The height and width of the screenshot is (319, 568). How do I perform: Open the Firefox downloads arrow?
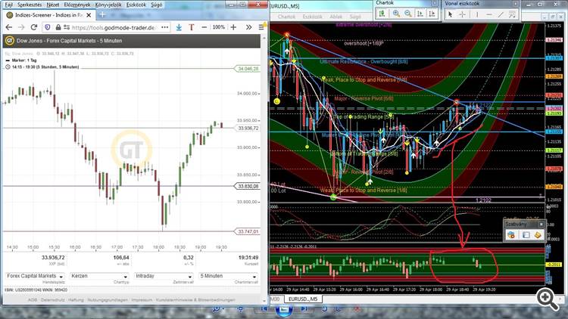click(x=179, y=27)
